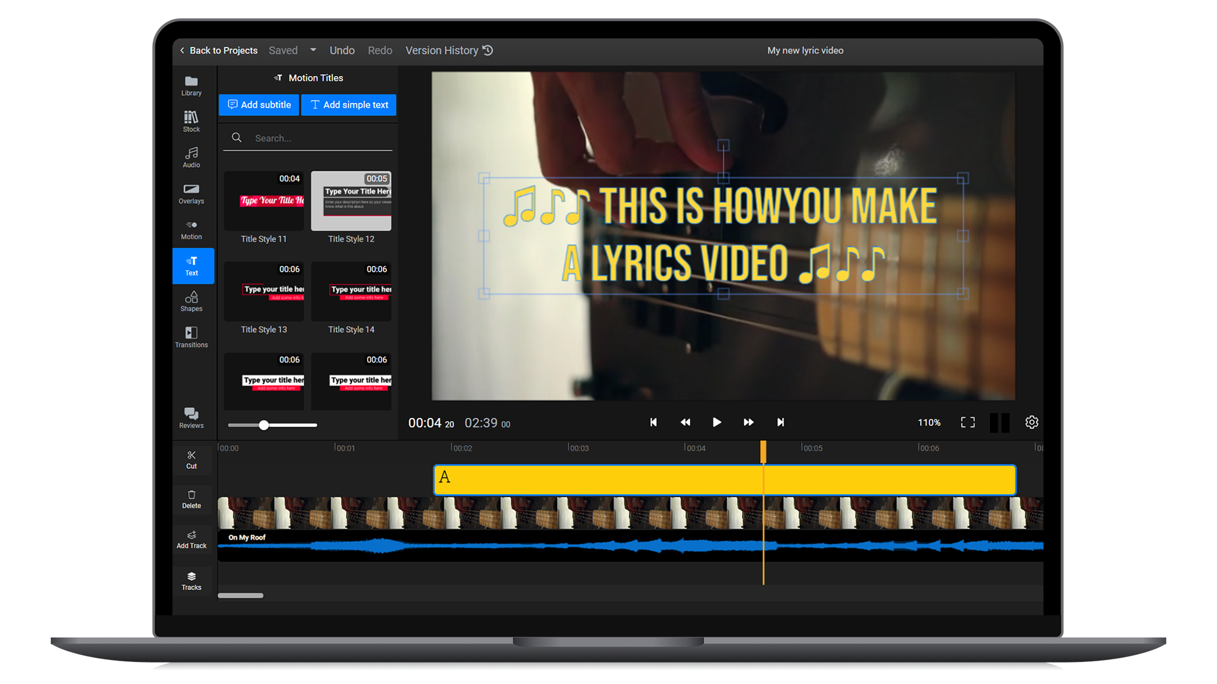Screen dimensions: 1217x684
Task: Open Version History
Action: (449, 50)
